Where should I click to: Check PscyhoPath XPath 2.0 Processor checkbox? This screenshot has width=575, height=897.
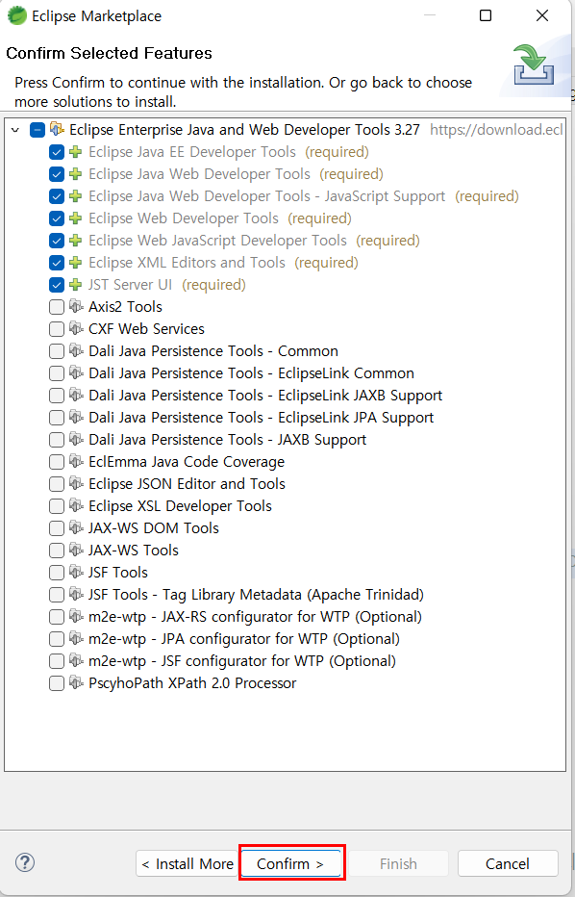pyautogui.click(x=57, y=683)
